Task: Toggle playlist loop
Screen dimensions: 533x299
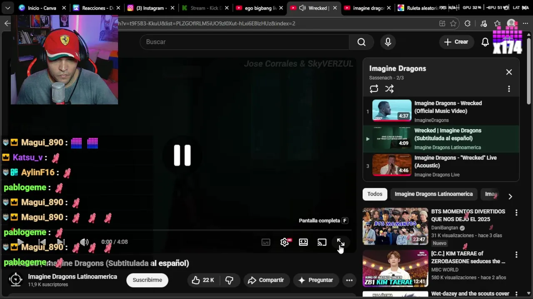Action: tap(374, 89)
